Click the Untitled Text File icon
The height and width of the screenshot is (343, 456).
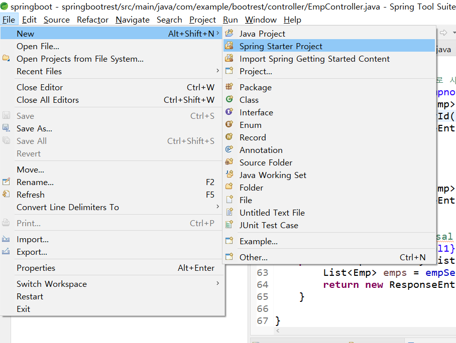coord(229,212)
